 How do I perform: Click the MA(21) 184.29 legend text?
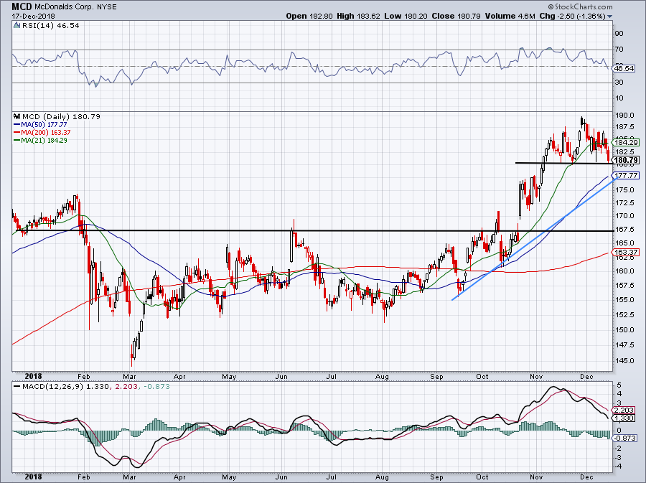[x=44, y=141]
